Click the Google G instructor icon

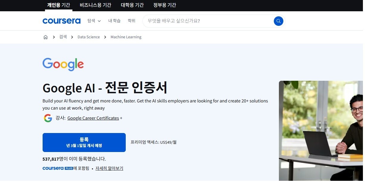click(48, 118)
